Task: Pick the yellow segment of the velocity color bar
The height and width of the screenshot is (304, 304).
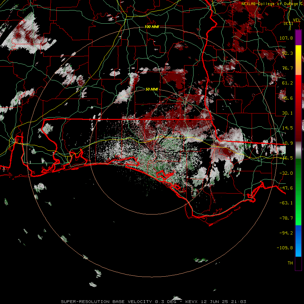Action: click(298, 53)
